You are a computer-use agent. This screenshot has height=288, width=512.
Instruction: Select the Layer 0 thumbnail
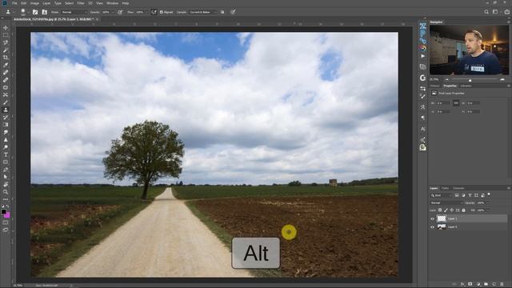(442, 227)
